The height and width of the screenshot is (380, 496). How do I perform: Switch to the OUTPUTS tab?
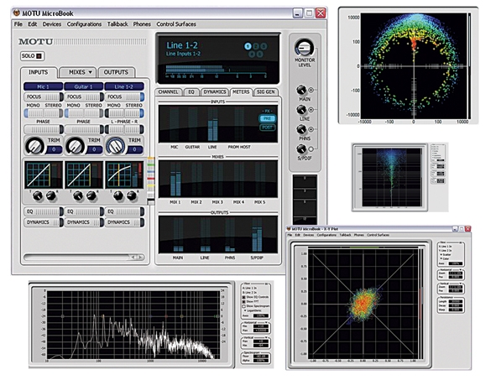pos(116,72)
